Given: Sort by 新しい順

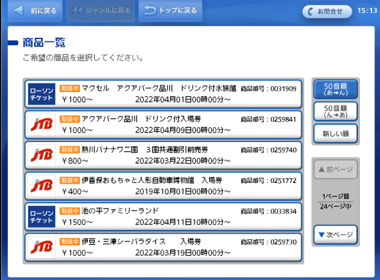Looking at the screenshot, I should (x=336, y=134).
